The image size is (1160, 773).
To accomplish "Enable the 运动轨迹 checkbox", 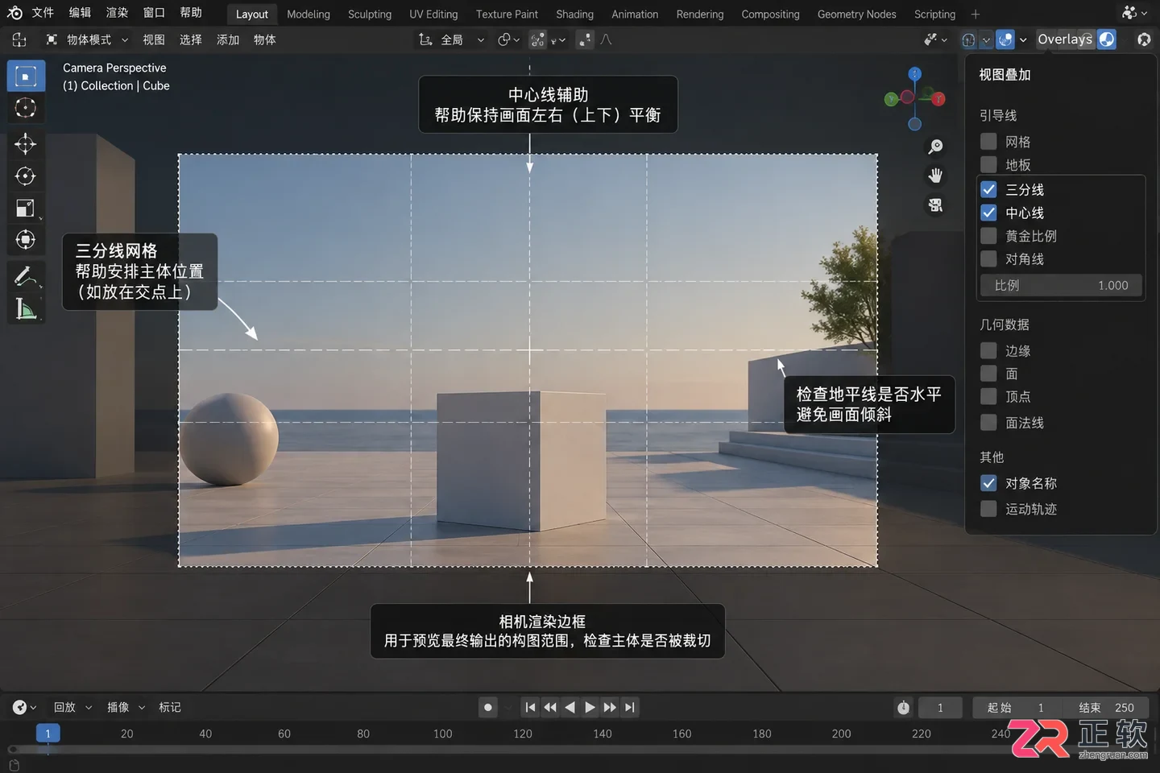I will click(988, 509).
